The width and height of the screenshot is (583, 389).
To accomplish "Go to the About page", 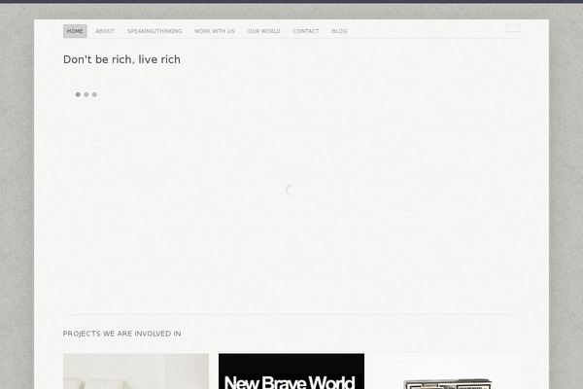I will pos(105,31).
